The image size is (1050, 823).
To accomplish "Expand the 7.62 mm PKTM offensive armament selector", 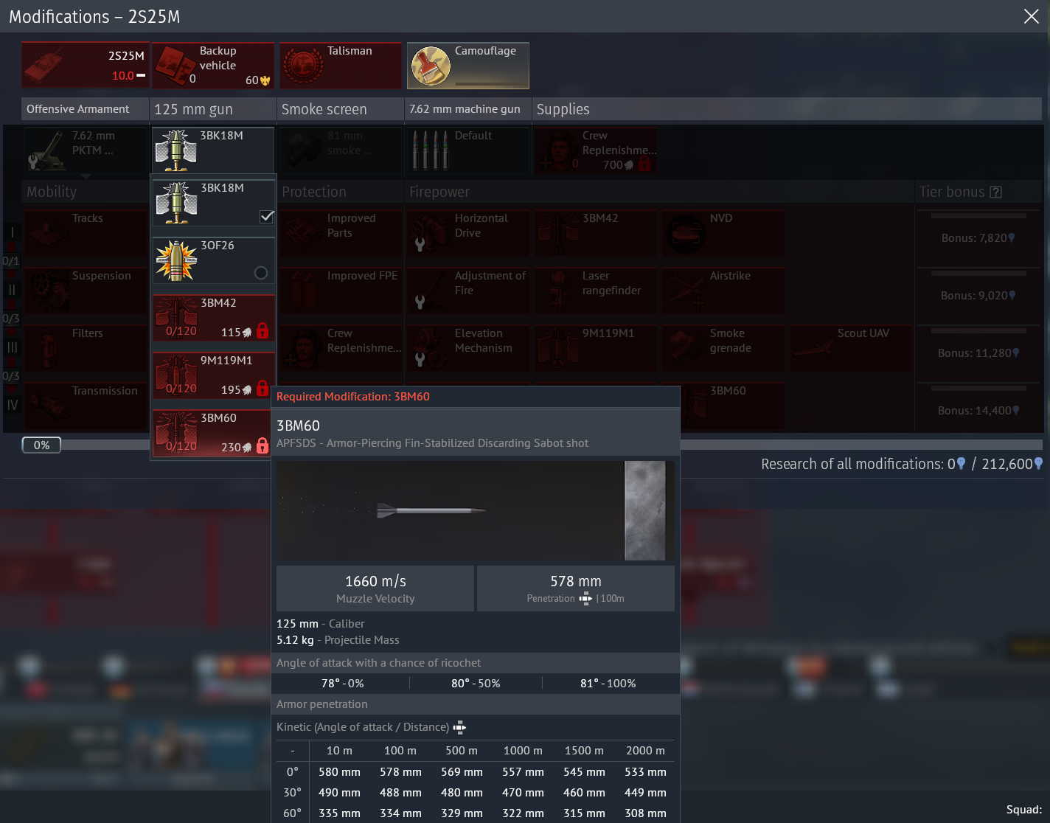I will [x=86, y=150].
